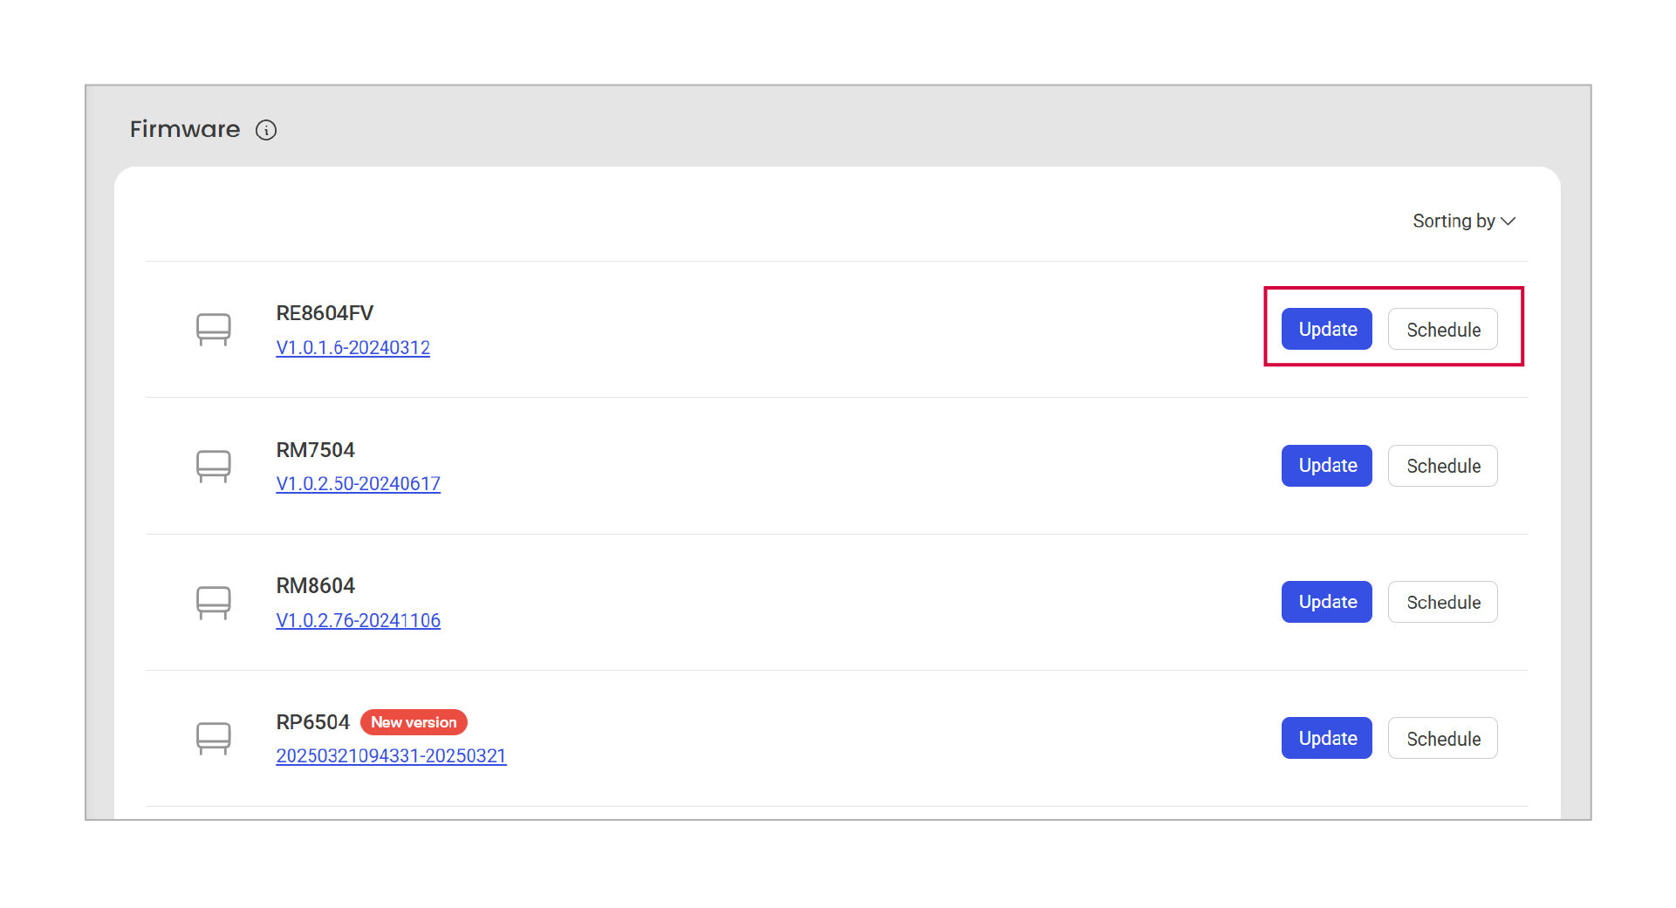Image resolution: width=1676 pixels, height=908 pixels.
Task: Expand the Sorting by dropdown
Action: (1463, 222)
